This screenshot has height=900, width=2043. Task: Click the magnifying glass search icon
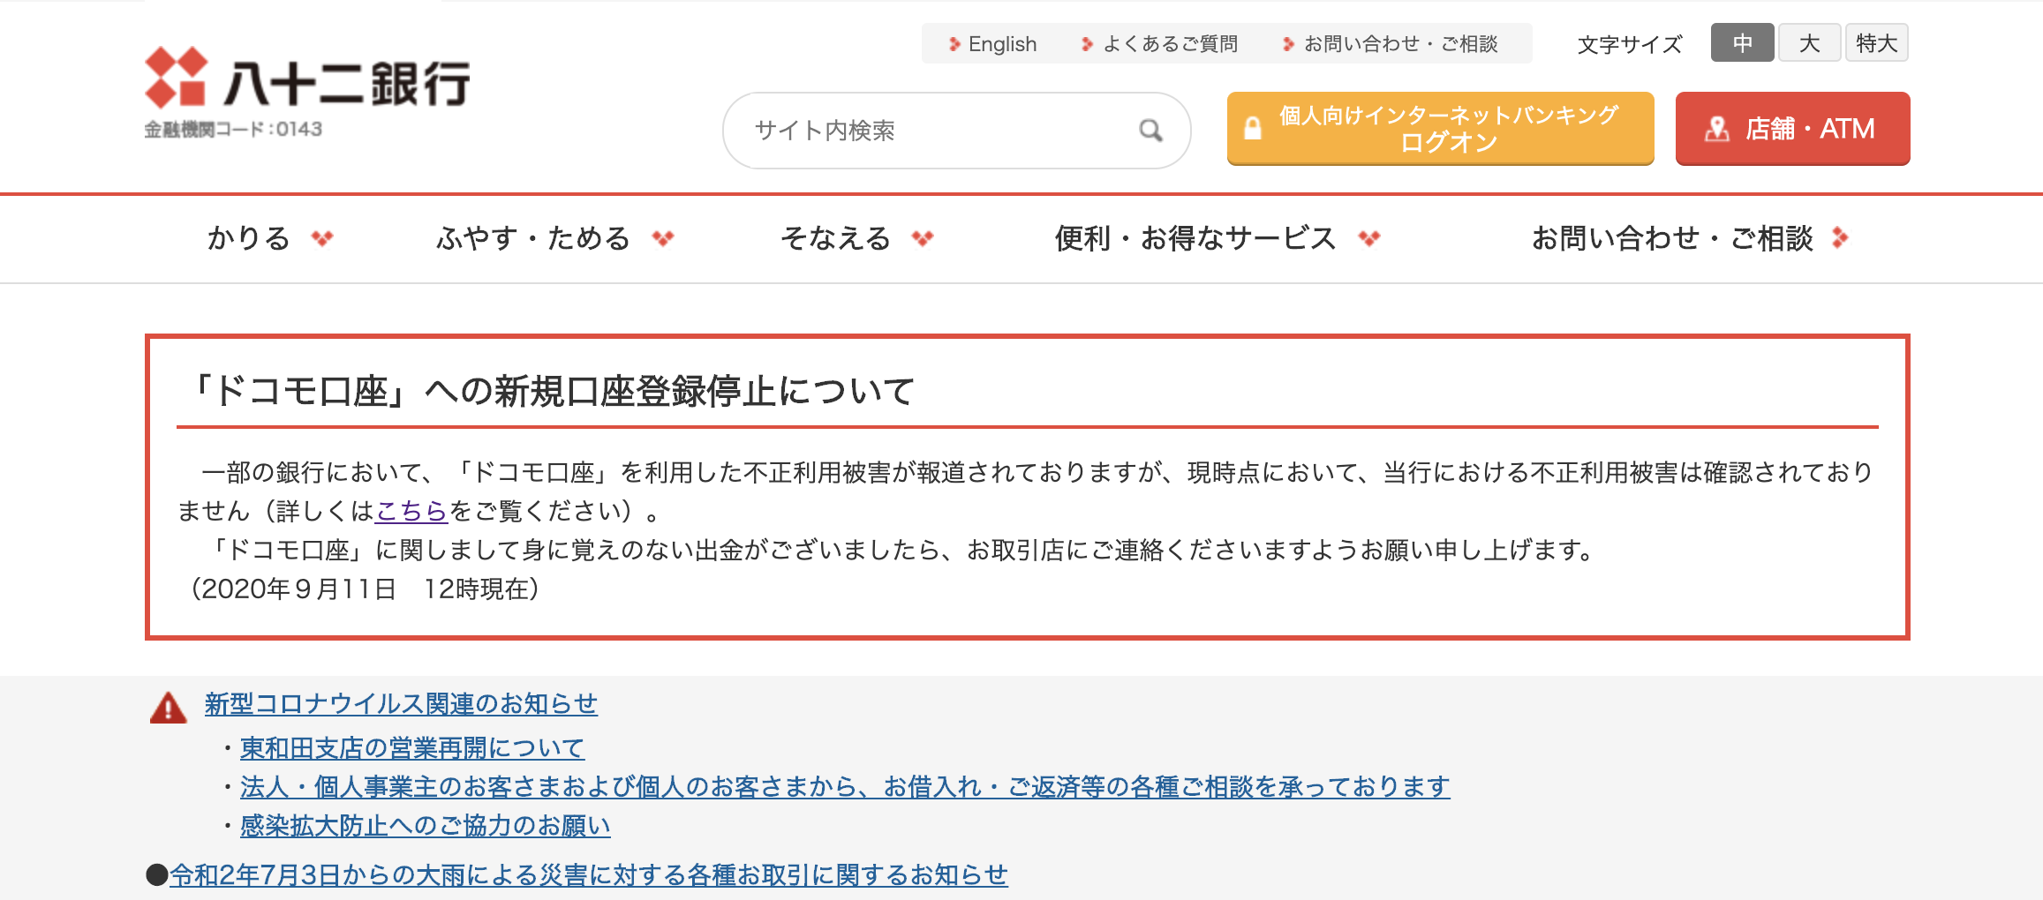click(1150, 131)
